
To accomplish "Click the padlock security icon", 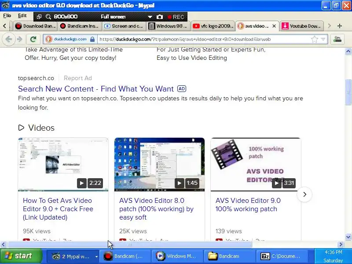I will (x=92, y=39).
